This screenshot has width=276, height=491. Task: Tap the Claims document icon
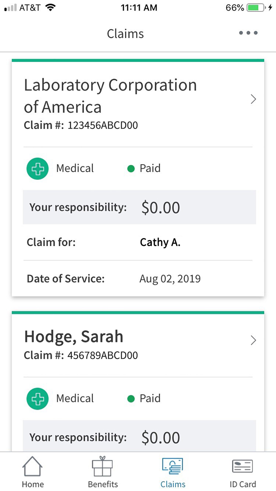click(173, 466)
